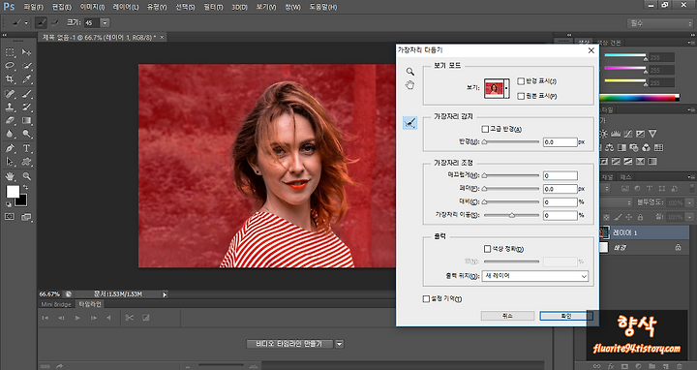Viewport: 697px width, 370px height.
Task: Select the Quick Selection tool
Action: [x=27, y=66]
